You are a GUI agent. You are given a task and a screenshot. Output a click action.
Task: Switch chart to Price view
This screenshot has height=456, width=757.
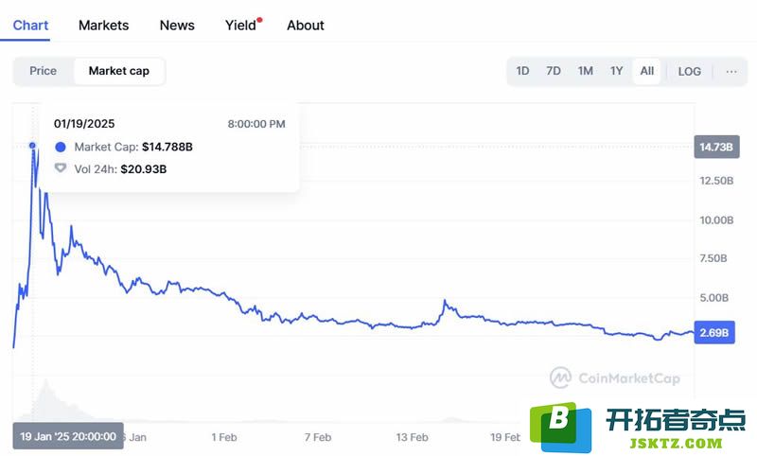(43, 71)
